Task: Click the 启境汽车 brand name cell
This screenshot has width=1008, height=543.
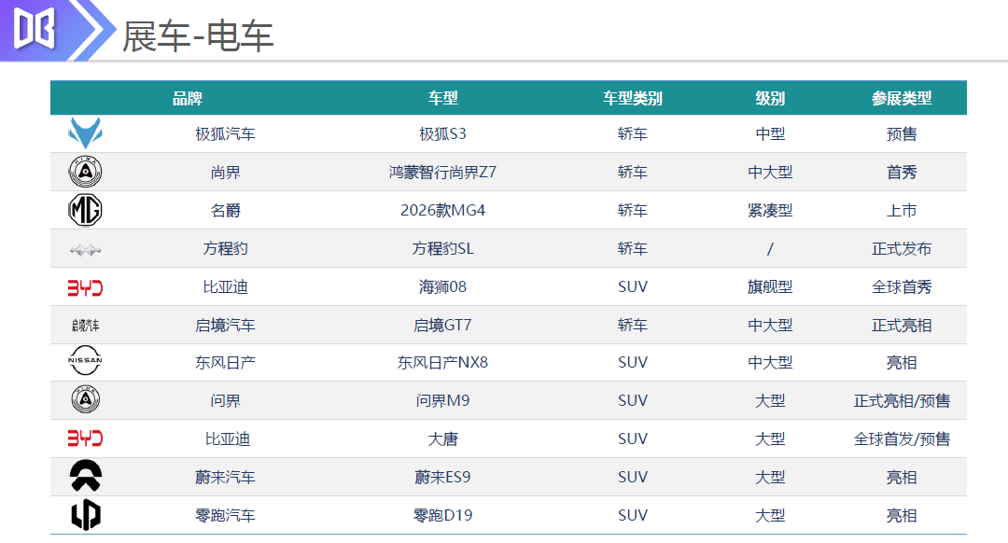Action: (x=225, y=326)
